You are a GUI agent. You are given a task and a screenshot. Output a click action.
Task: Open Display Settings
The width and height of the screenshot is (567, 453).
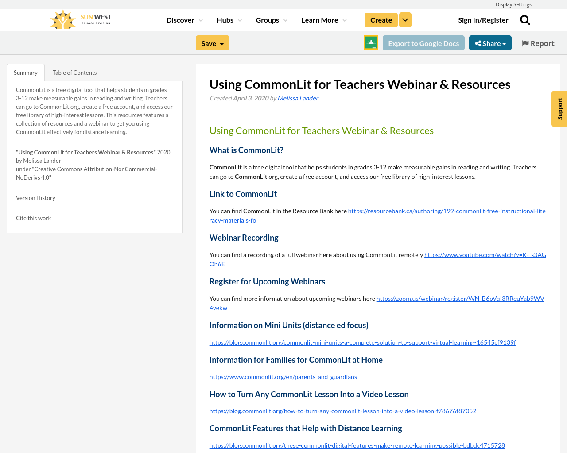tap(513, 4)
